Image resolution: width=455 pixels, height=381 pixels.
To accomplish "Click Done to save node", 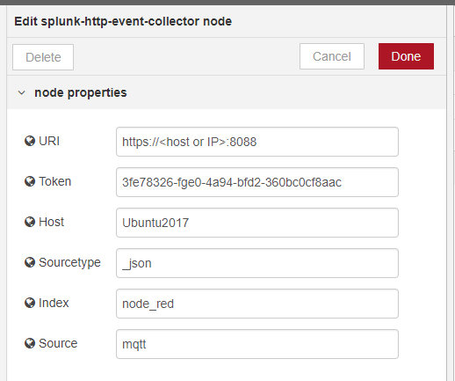I will tap(406, 56).
